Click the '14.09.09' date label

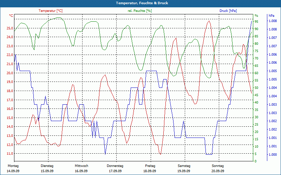pyautogui.click(x=13, y=171)
